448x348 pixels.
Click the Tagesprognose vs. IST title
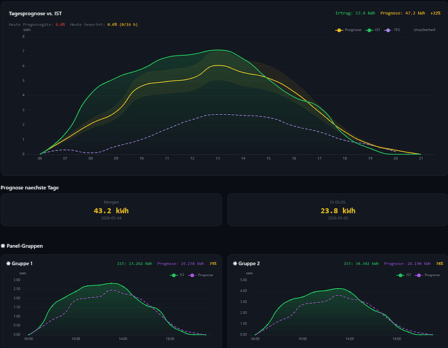click(35, 13)
